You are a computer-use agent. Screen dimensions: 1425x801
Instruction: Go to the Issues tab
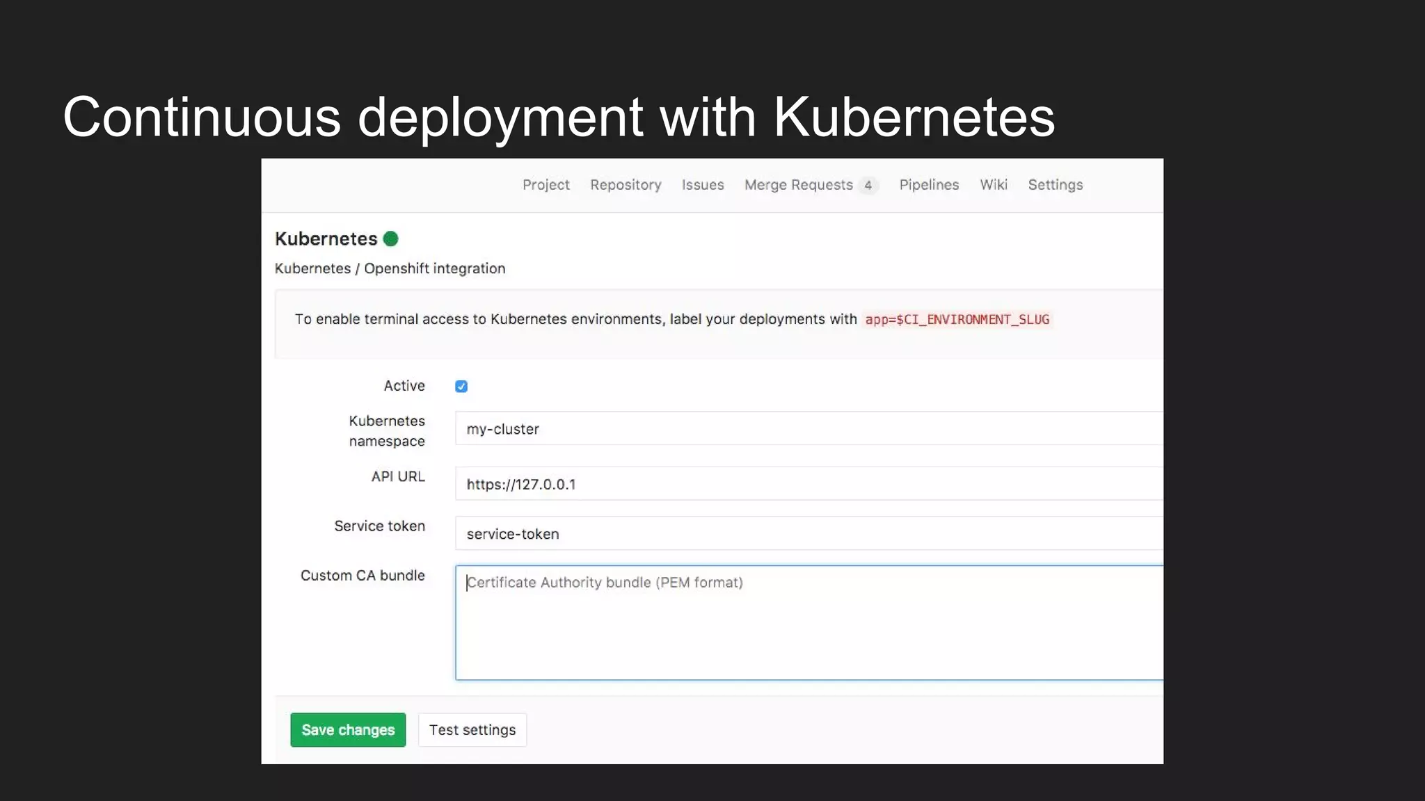703,185
